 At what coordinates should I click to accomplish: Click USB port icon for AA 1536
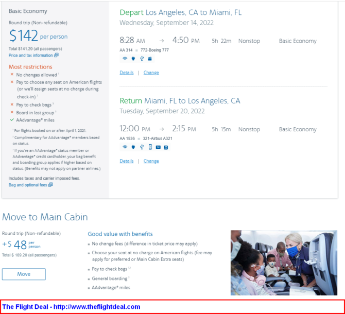click(x=142, y=147)
